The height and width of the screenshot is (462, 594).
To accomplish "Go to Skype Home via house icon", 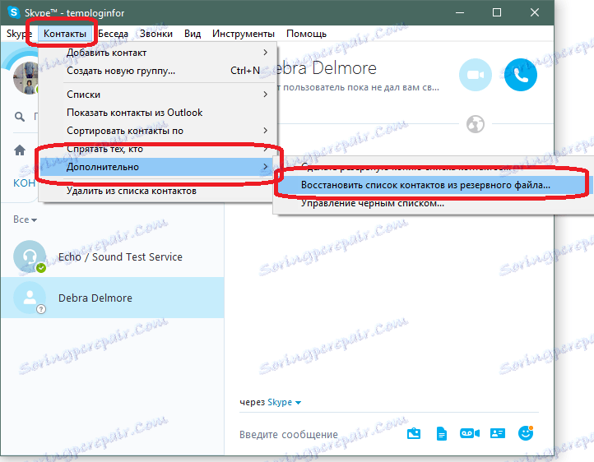I will point(20,150).
